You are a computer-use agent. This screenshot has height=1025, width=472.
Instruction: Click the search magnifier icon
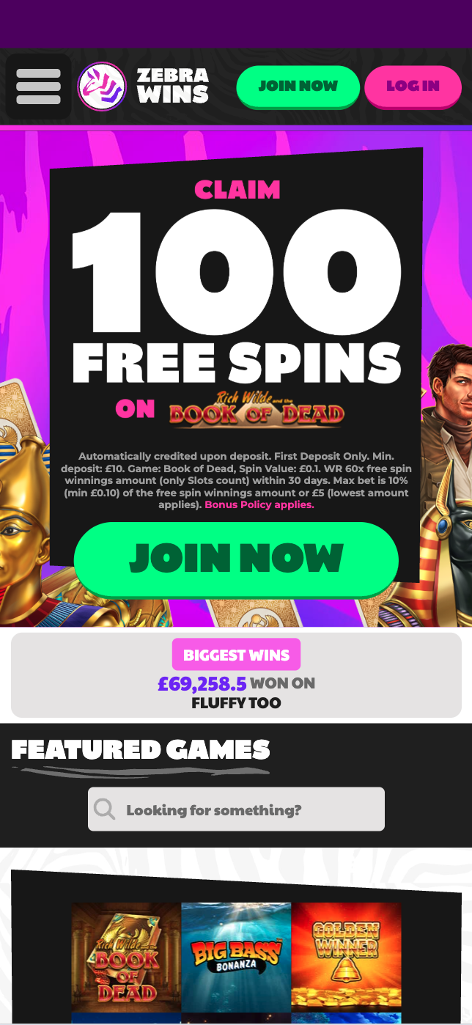click(105, 809)
